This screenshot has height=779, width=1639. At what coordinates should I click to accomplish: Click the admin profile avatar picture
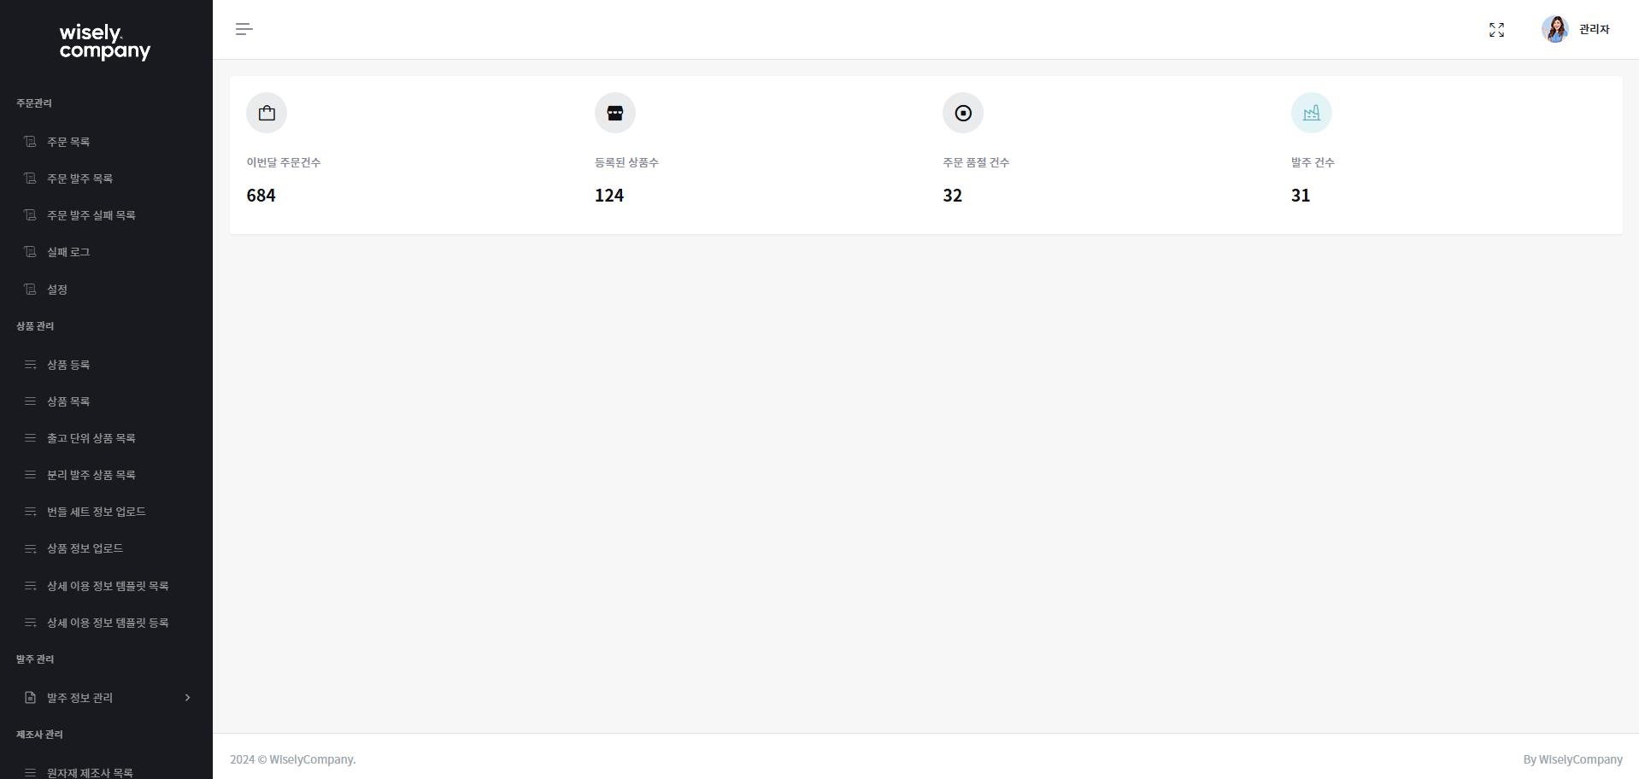pos(1554,29)
